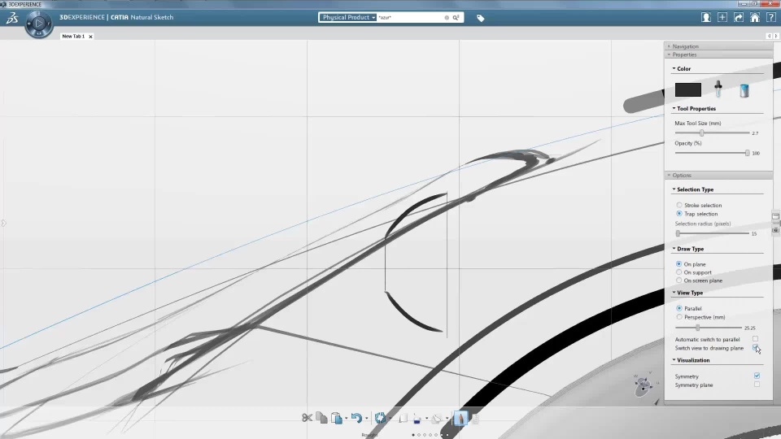Switch to New Tab 1

click(73, 37)
